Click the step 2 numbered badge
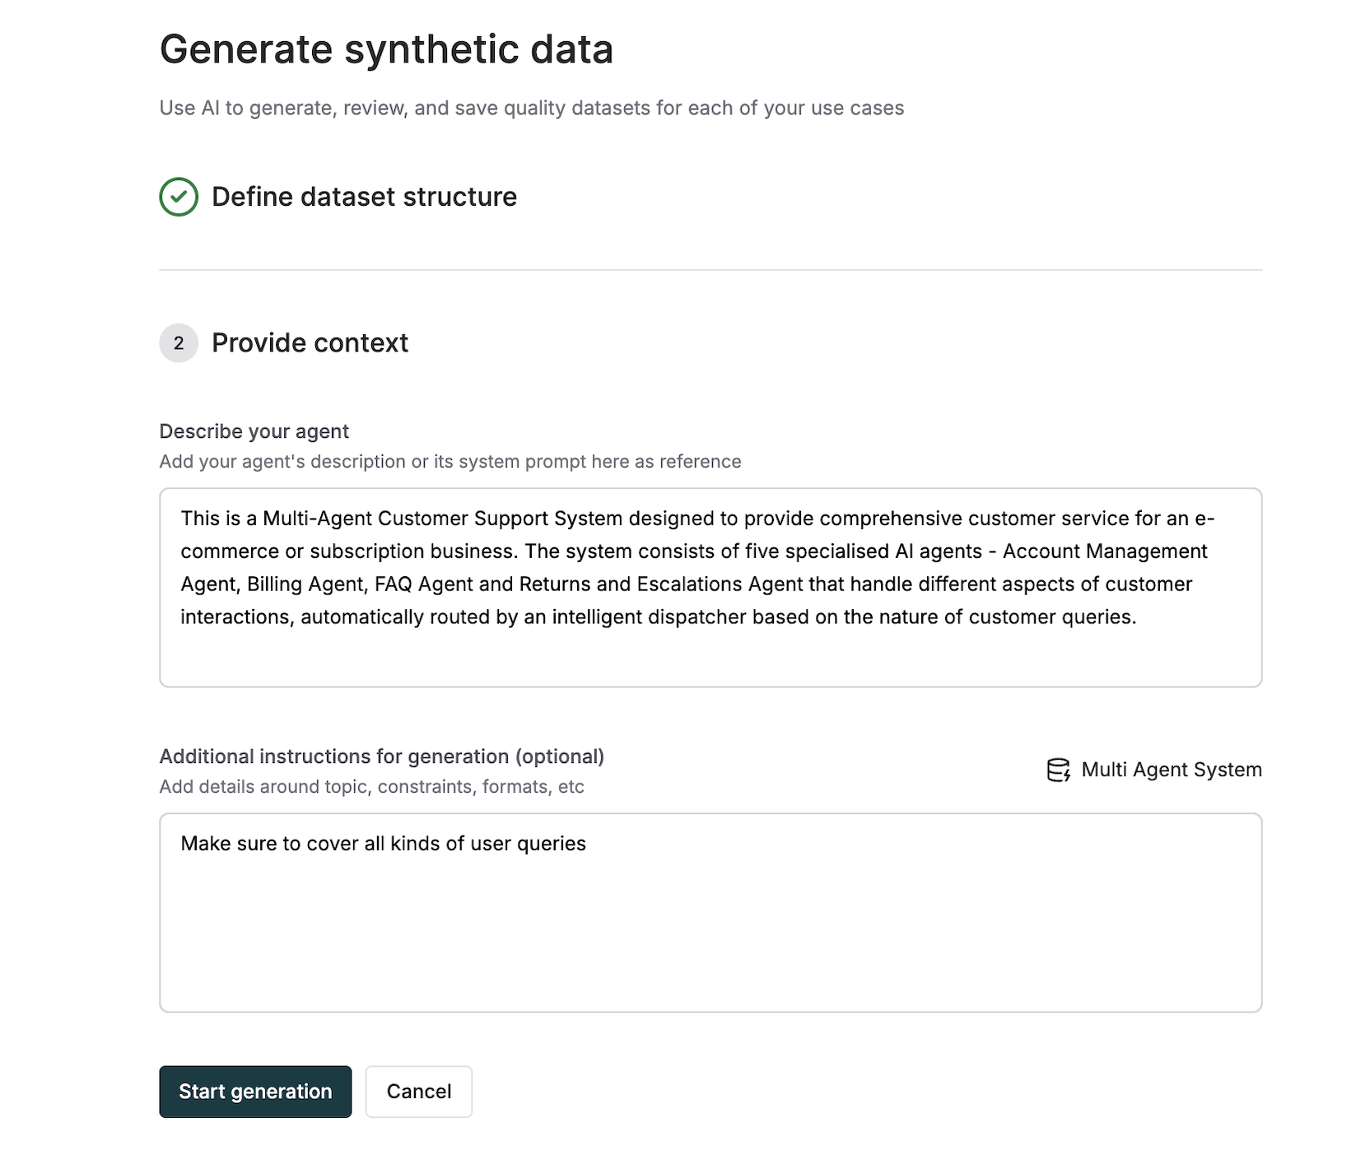The height and width of the screenshot is (1159, 1365). [178, 343]
